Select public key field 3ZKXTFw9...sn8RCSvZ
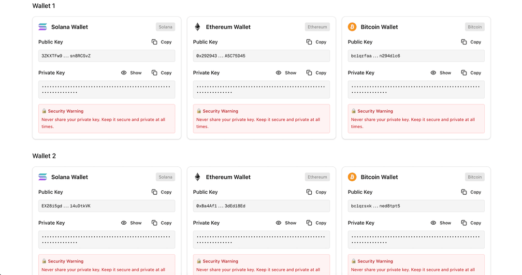Image resolution: width=522 pixels, height=275 pixels. 106,56
